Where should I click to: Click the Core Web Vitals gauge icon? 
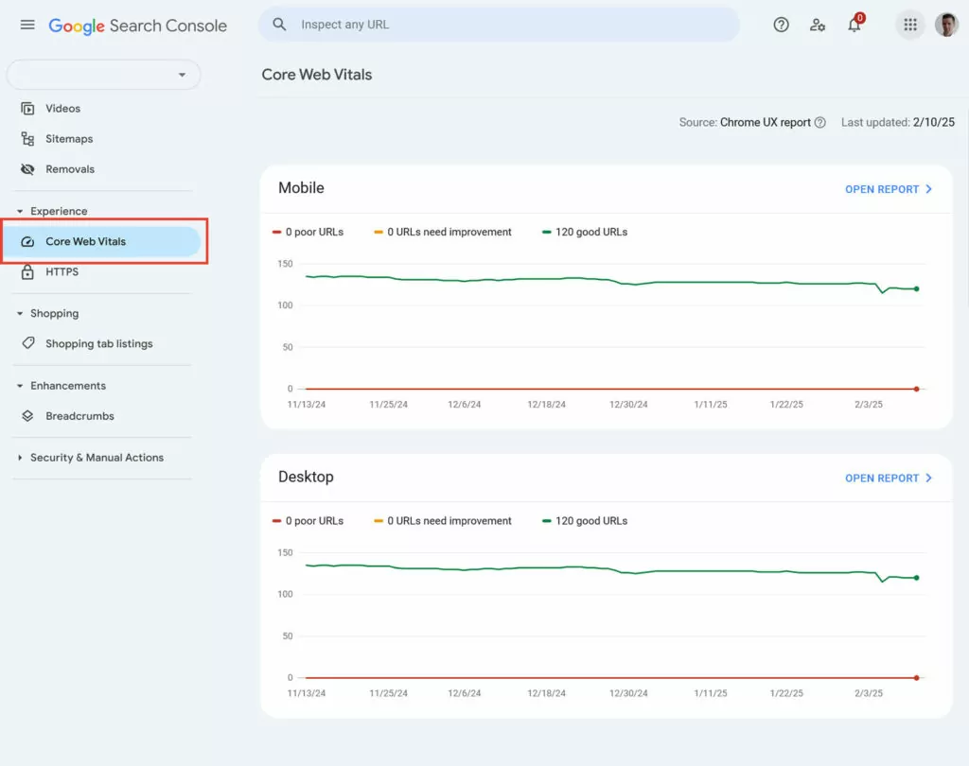point(27,241)
